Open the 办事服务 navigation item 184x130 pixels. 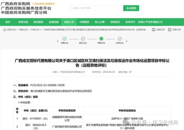[x=84, y=22]
